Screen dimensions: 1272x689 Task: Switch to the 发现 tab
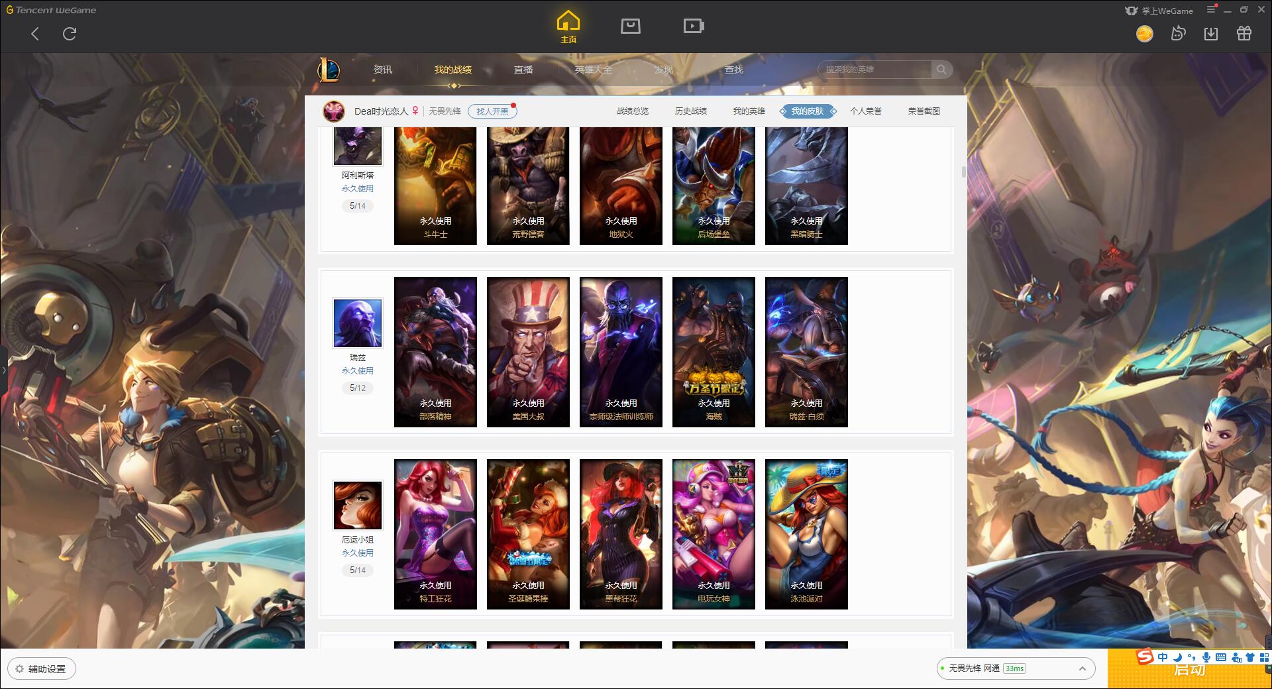664,70
